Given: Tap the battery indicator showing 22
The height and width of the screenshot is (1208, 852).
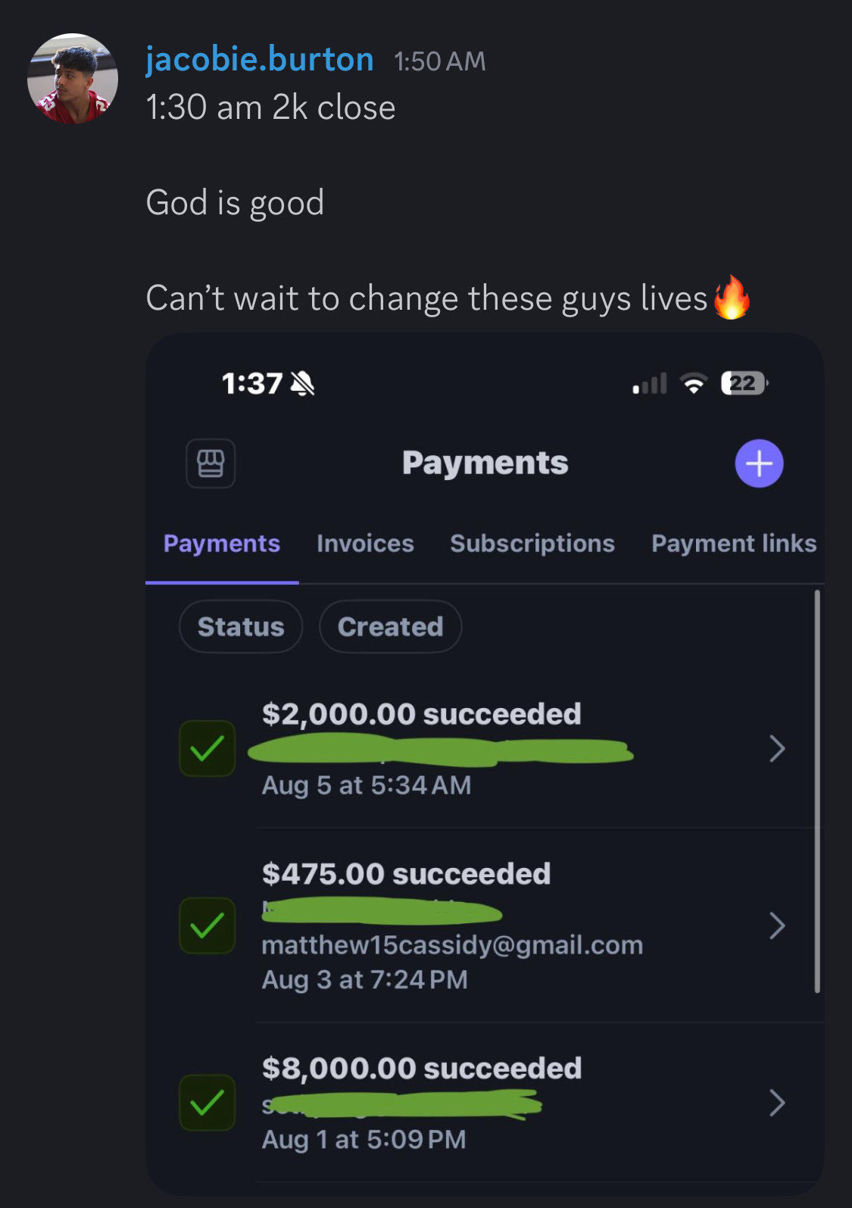Looking at the screenshot, I should [744, 384].
